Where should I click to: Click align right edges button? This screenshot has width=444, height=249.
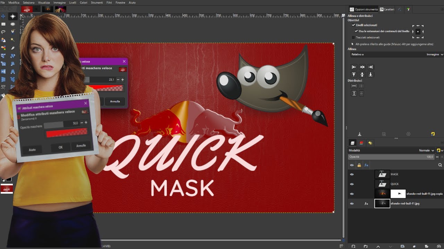370,67
